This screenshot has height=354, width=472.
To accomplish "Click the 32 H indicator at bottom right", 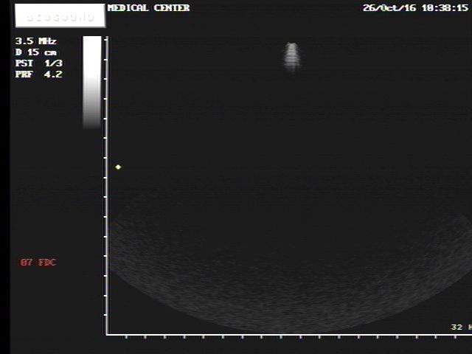I will [x=460, y=327].
